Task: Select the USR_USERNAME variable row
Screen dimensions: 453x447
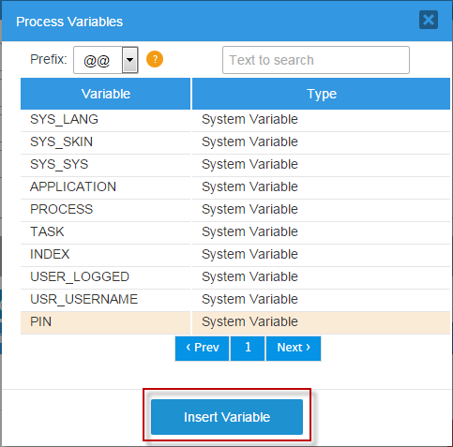Action: coord(235,300)
